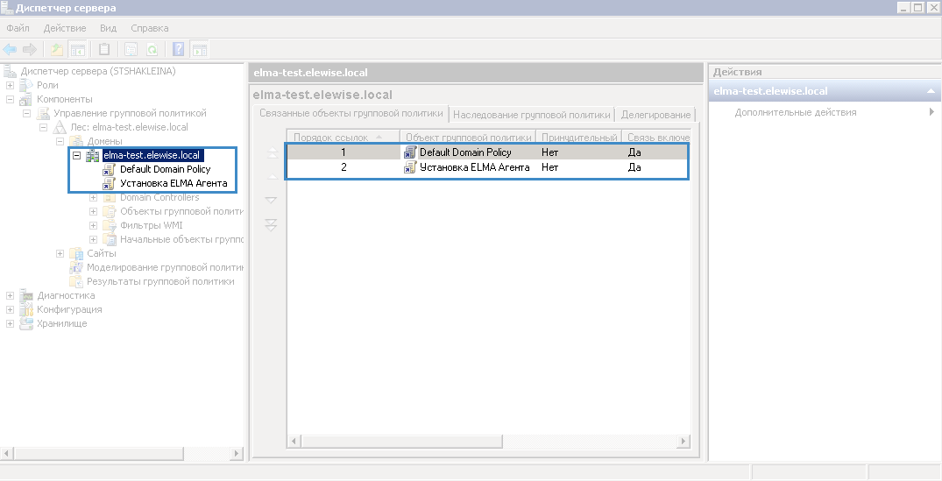Image resolution: width=942 pixels, height=481 pixels.
Task: Switch to Наследование групповой политики tab
Action: click(x=532, y=114)
